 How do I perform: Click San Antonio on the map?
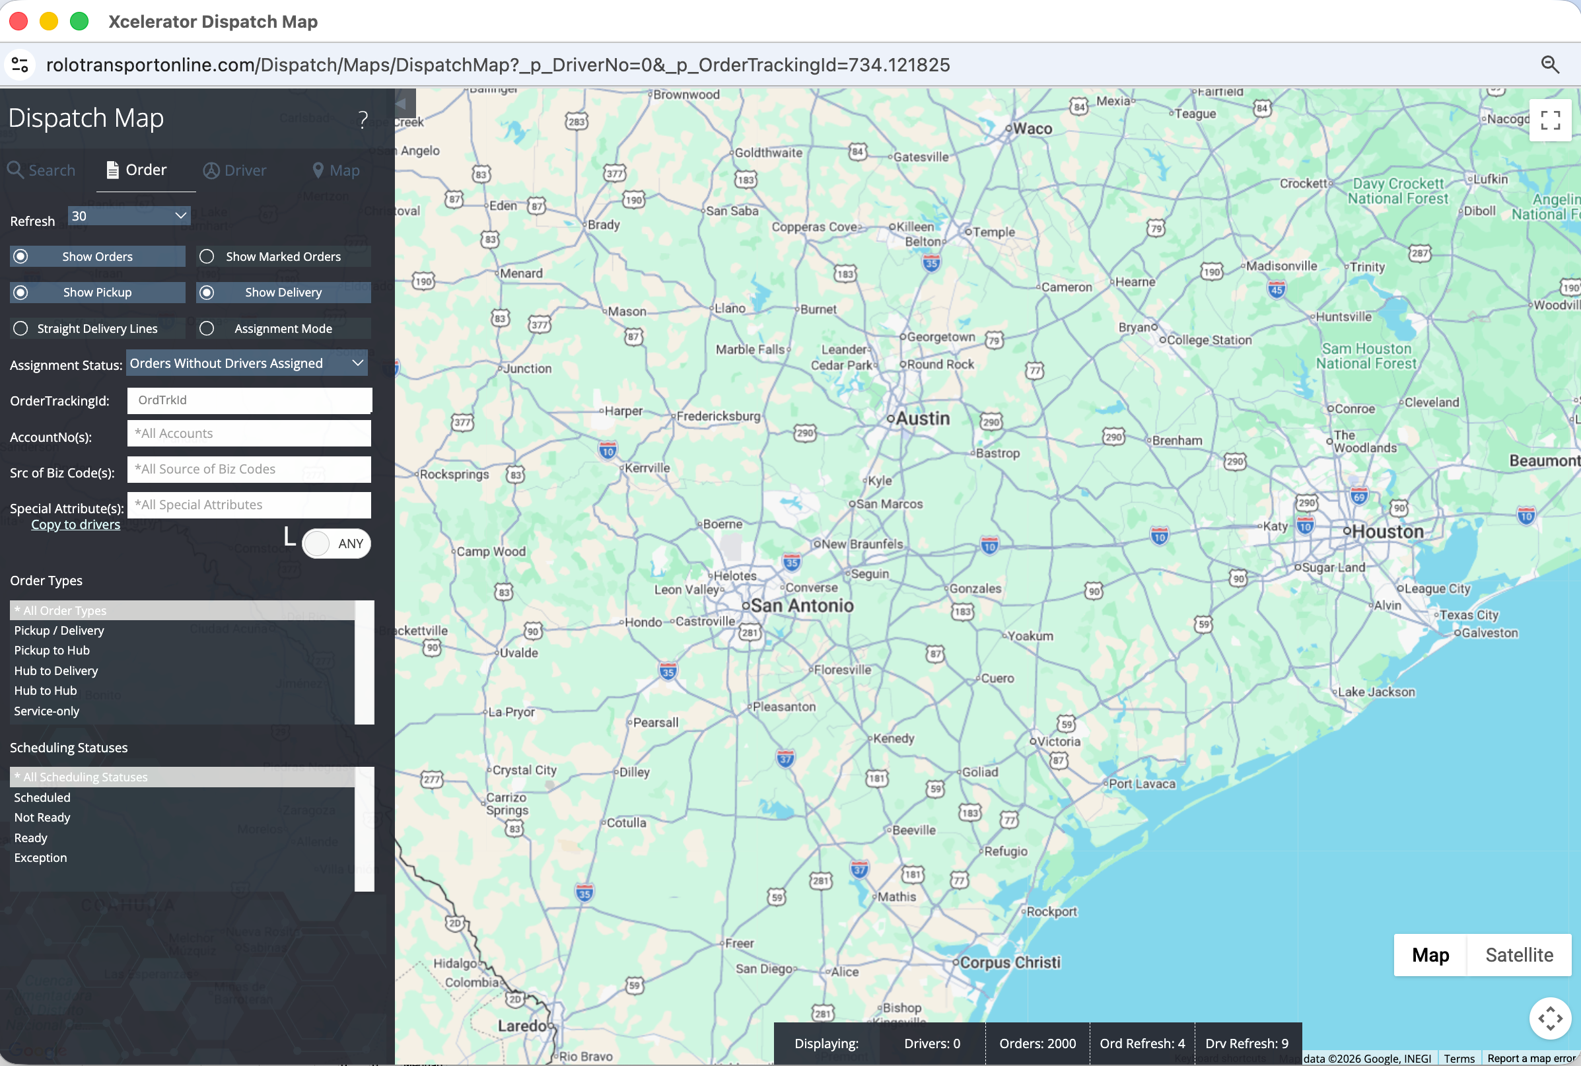801,605
